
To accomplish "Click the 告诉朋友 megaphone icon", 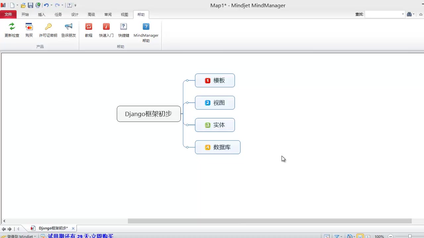I will 69,26.
